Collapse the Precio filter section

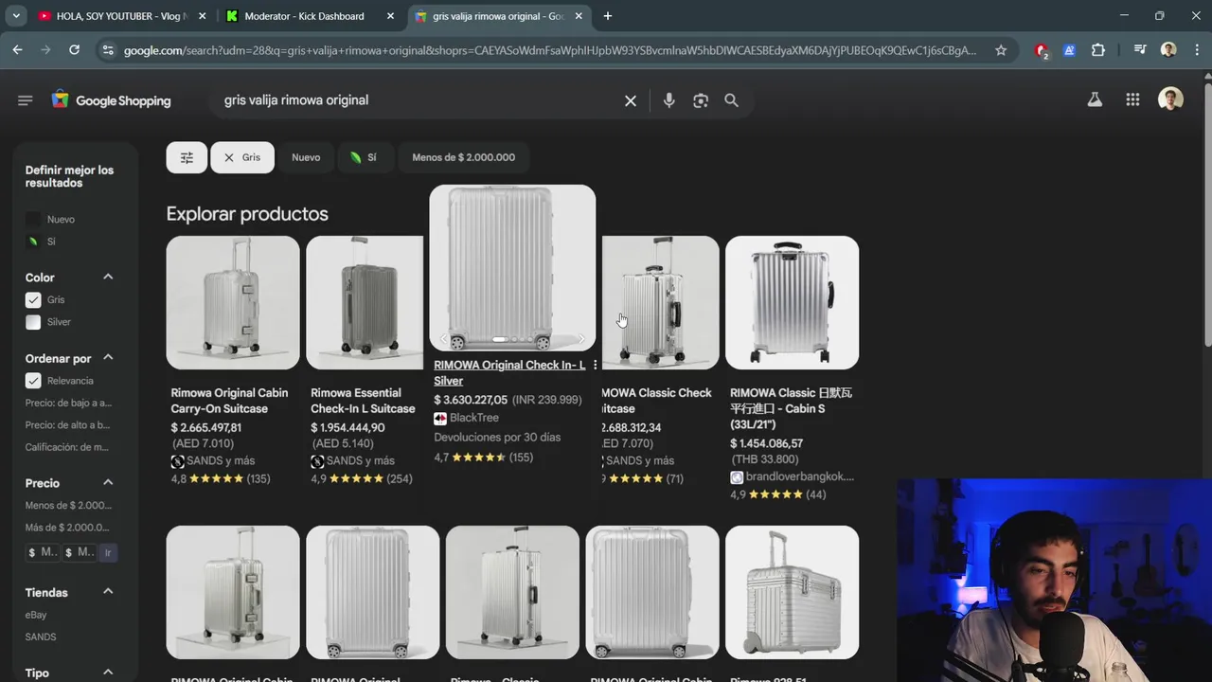(108, 482)
